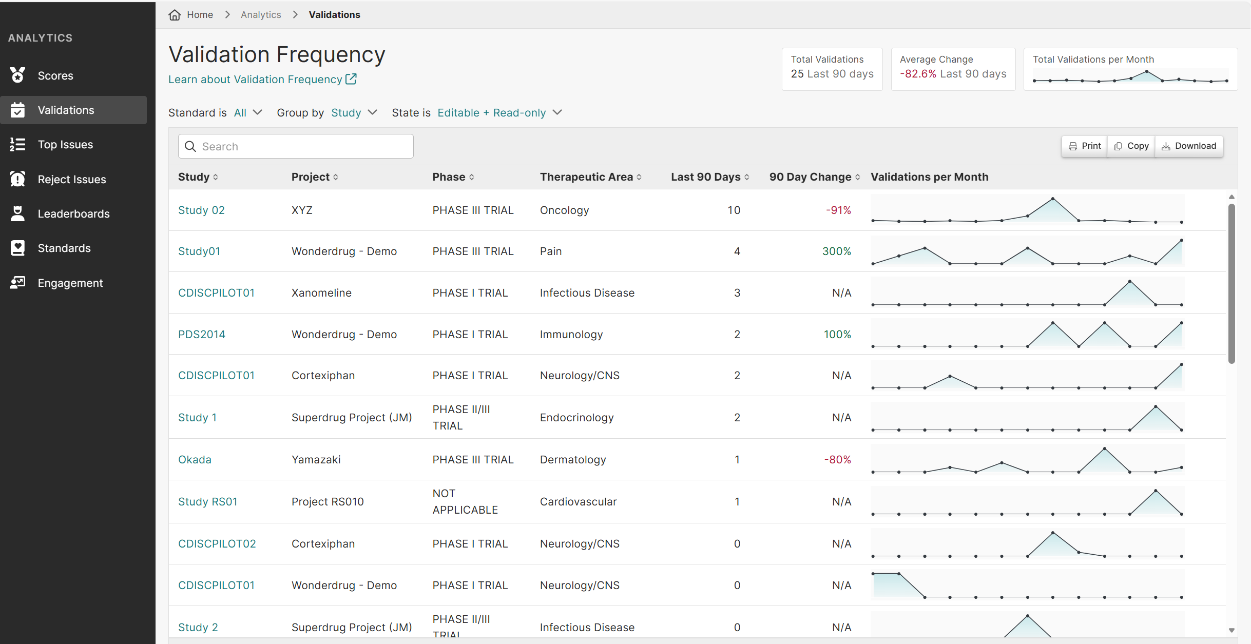This screenshot has height=644, width=1251.
Task: Select Standards in the sidebar
Action: (x=64, y=248)
